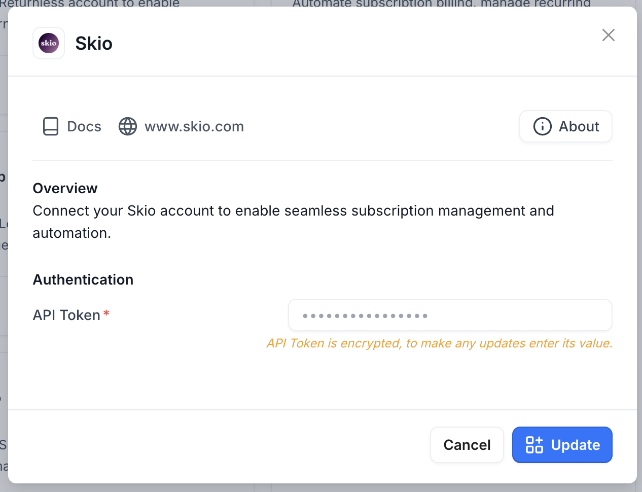Click the Skio dialog title text
This screenshot has width=642, height=492.
point(94,44)
